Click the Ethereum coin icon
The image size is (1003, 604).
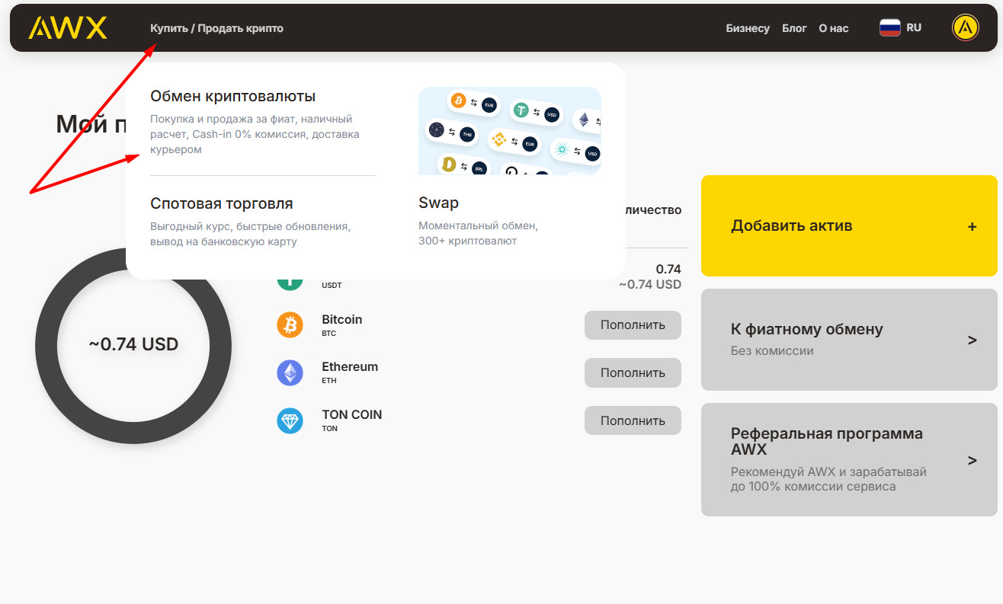[x=290, y=372]
